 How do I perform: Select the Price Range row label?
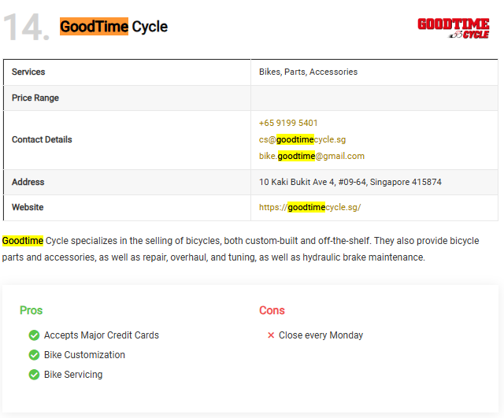click(35, 98)
